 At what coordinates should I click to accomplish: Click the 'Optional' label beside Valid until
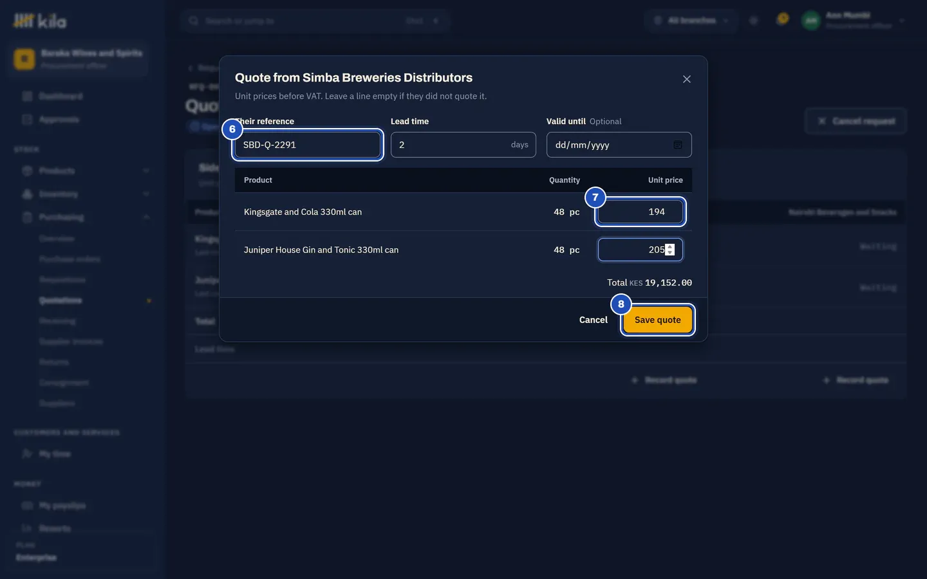(x=606, y=121)
